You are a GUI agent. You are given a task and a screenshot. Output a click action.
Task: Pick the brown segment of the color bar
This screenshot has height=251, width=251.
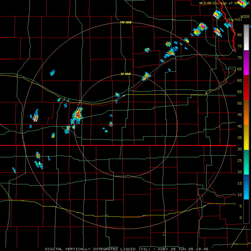(x=246, y=106)
